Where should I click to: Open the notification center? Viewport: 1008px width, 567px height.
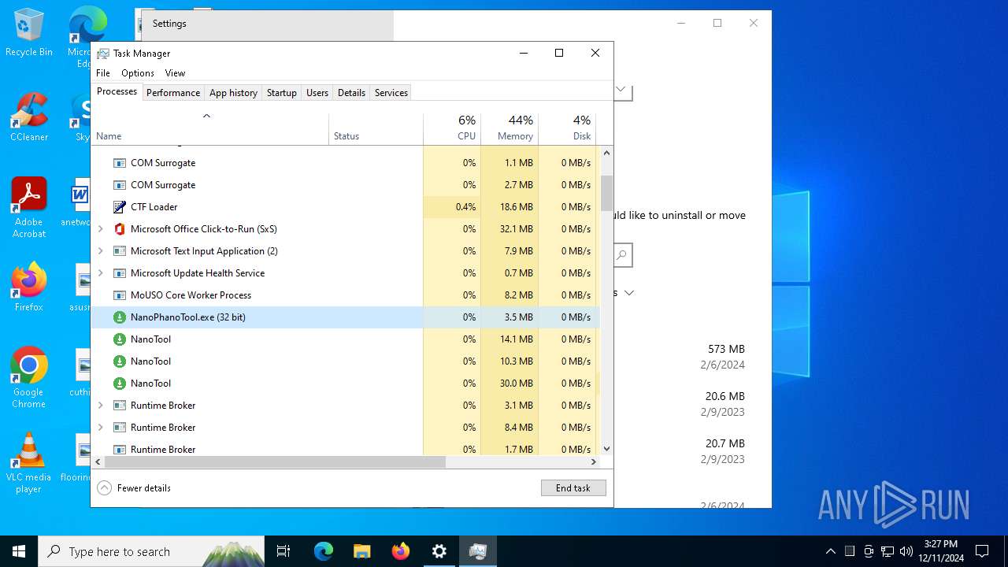[x=982, y=551]
